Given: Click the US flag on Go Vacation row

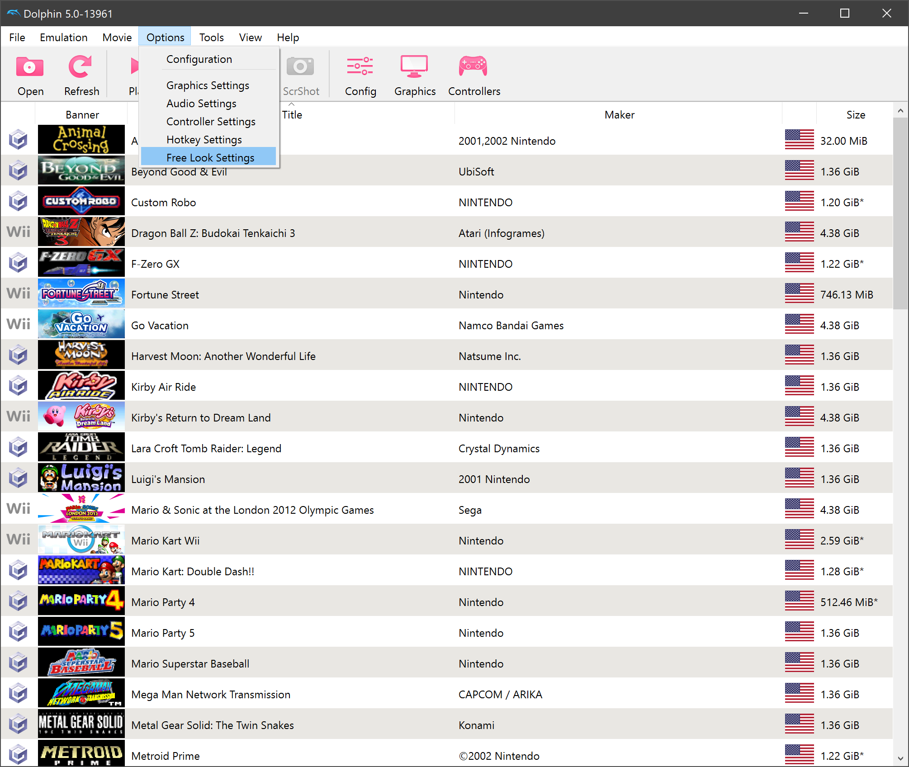Looking at the screenshot, I should tap(799, 325).
